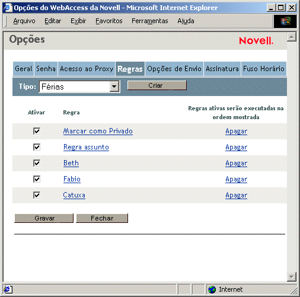Open the Fuso Horário tab
300x297 pixels.
tap(264, 69)
